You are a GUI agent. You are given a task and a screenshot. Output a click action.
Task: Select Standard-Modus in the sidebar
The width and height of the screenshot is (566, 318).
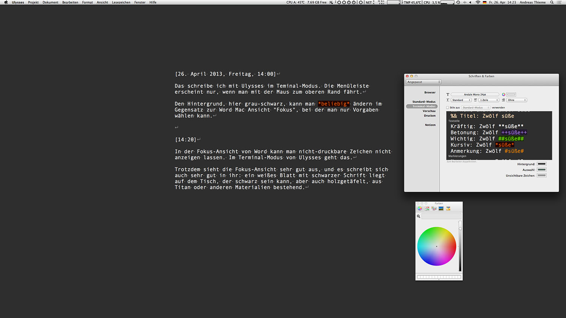[x=424, y=102]
